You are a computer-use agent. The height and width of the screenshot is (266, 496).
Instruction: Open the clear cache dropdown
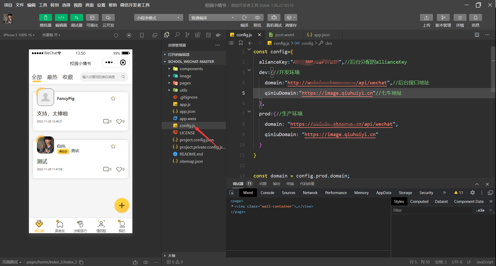point(291,18)
